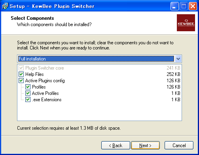Uncheck the .exe Extensions checkbox

28,100
